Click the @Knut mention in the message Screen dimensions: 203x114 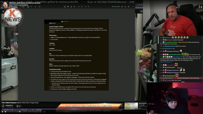(51, 23)
